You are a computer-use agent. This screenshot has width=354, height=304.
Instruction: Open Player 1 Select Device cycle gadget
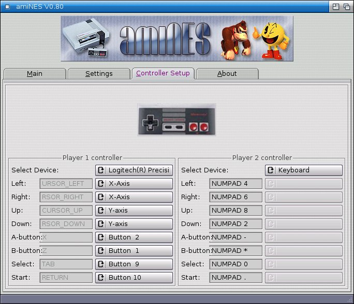pyautogui.click(x=134, y=170)
